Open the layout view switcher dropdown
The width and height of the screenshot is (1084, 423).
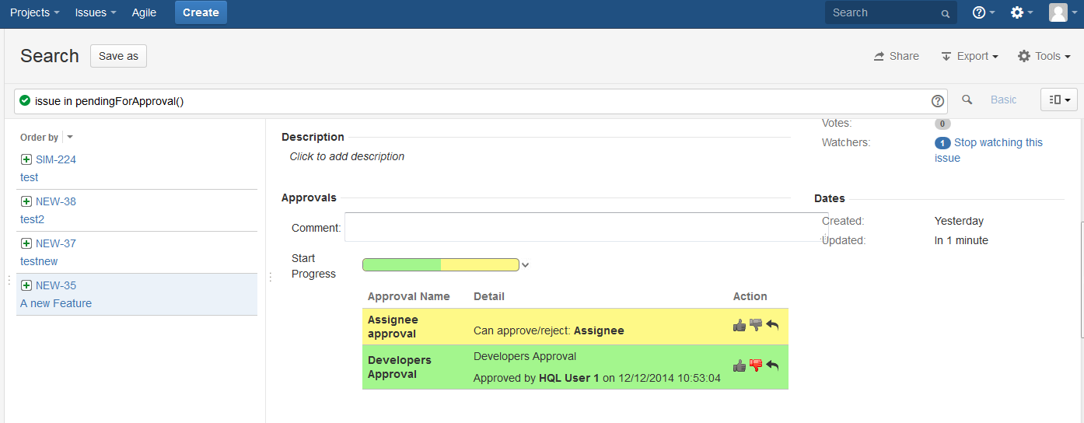point(1059,100)
